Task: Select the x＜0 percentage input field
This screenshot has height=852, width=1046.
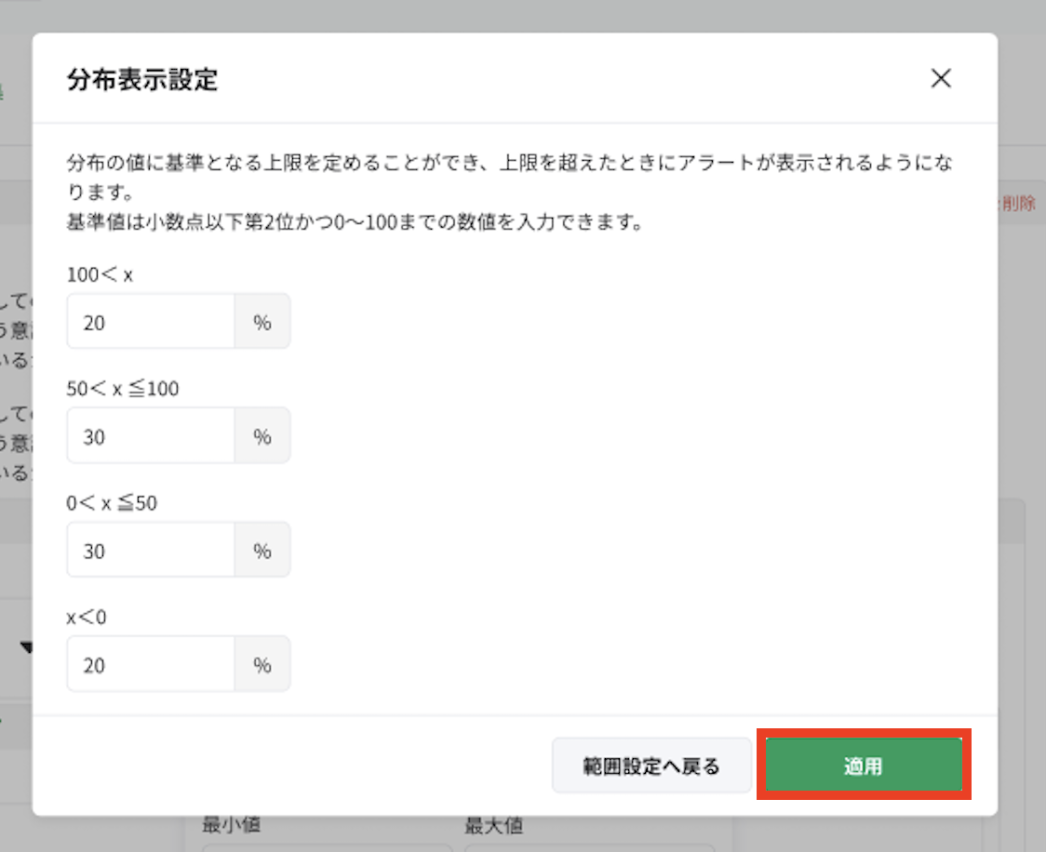Action: 149,664
